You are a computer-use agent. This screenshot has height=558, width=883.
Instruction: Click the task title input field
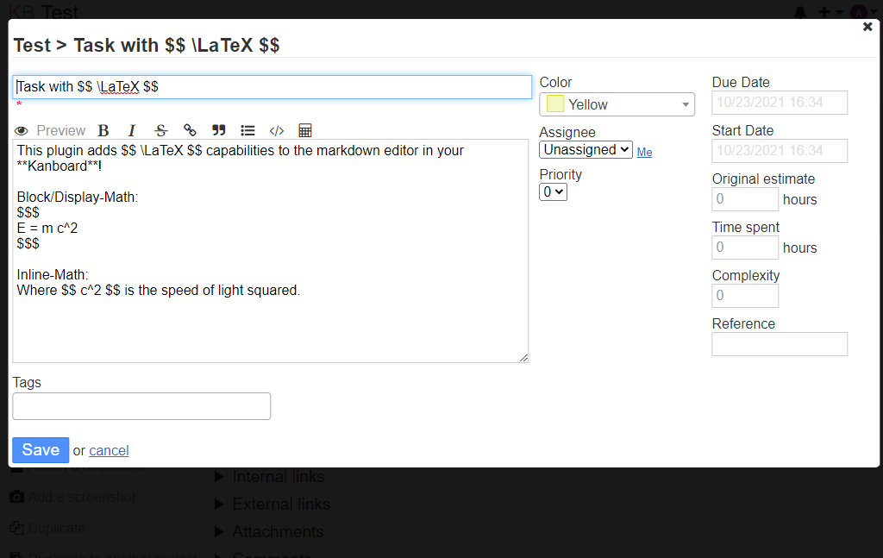click(272, 87)
